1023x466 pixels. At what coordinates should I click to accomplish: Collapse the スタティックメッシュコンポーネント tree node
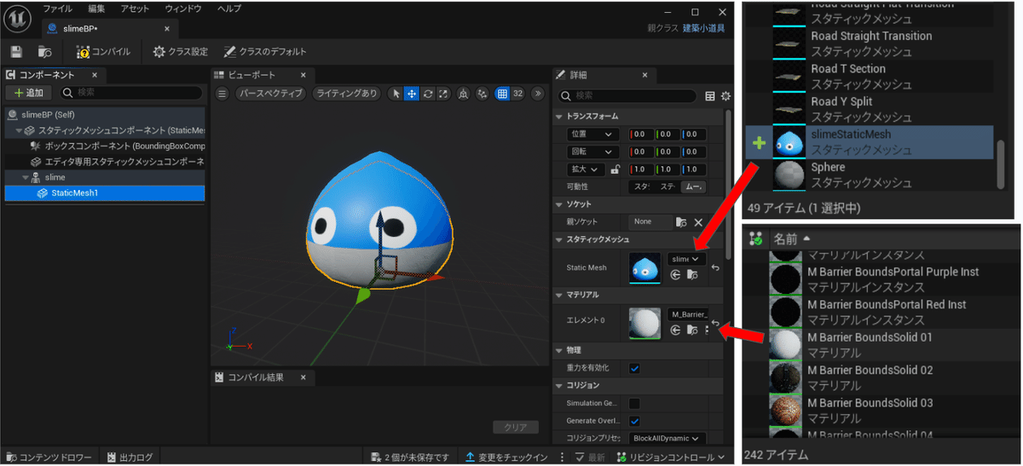[x=19, y=130]
